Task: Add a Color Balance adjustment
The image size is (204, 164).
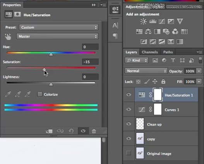Action: pos(148,31)
